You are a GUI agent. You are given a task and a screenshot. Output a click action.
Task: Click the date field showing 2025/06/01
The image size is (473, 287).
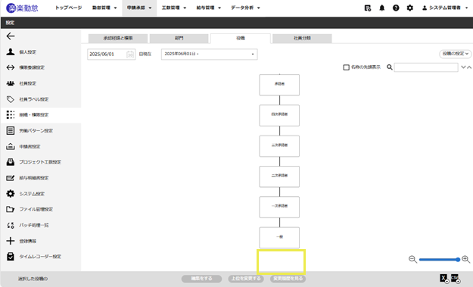pos(111,55)
